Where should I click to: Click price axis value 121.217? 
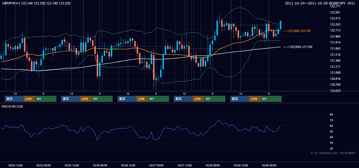pyautogui.click(x=336, y=67)
